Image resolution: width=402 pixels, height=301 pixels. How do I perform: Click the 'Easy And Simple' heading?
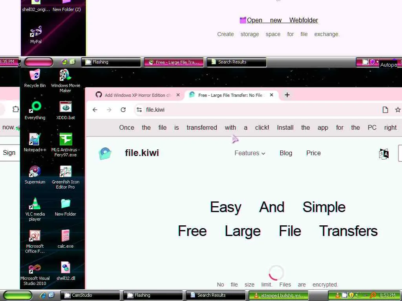point(278,207)
